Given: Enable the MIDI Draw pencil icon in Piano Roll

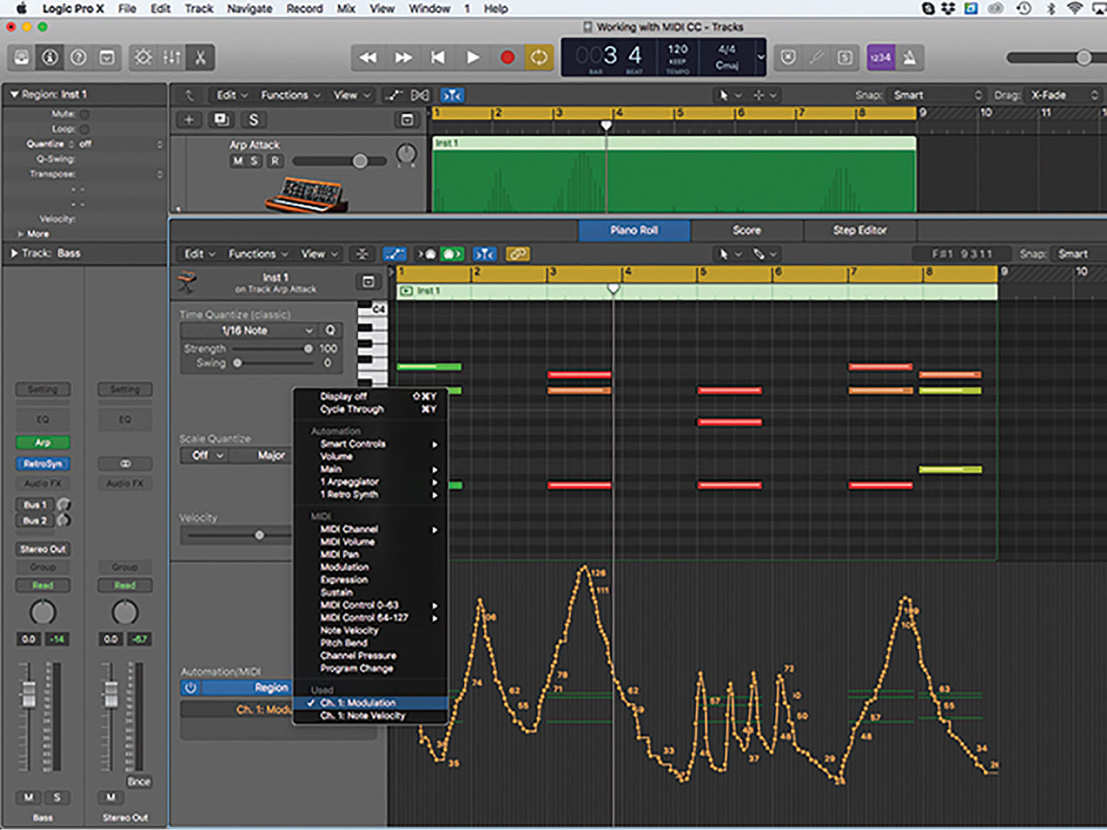Looking at the screenshot, I should point(394,254).
